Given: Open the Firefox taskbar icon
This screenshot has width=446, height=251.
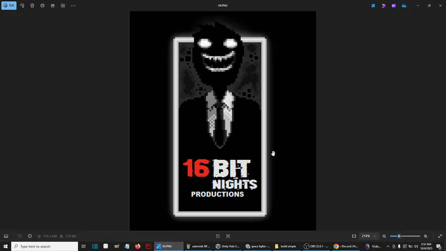Looking at the screenshot, I should coord(138,247).
